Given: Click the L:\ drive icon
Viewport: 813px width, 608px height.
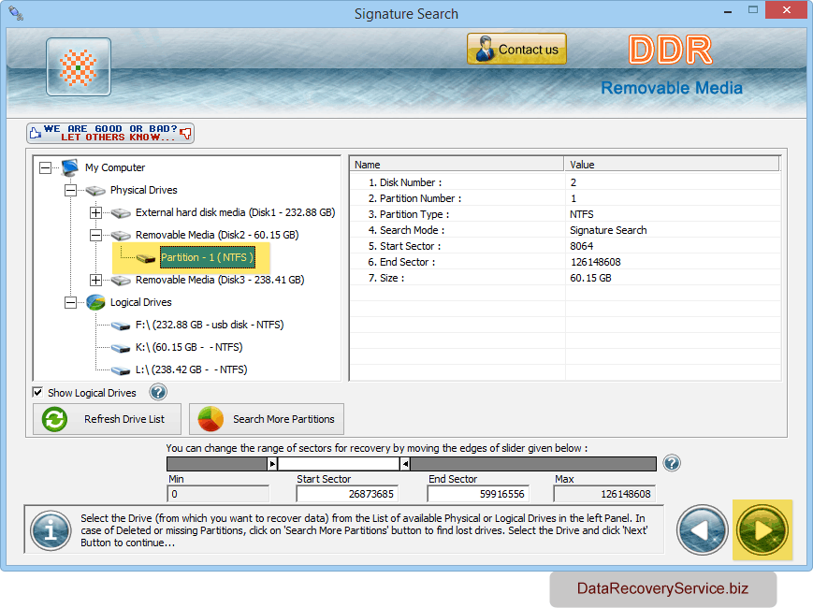Looking at the screenshot, I should (x=121, y=370).
